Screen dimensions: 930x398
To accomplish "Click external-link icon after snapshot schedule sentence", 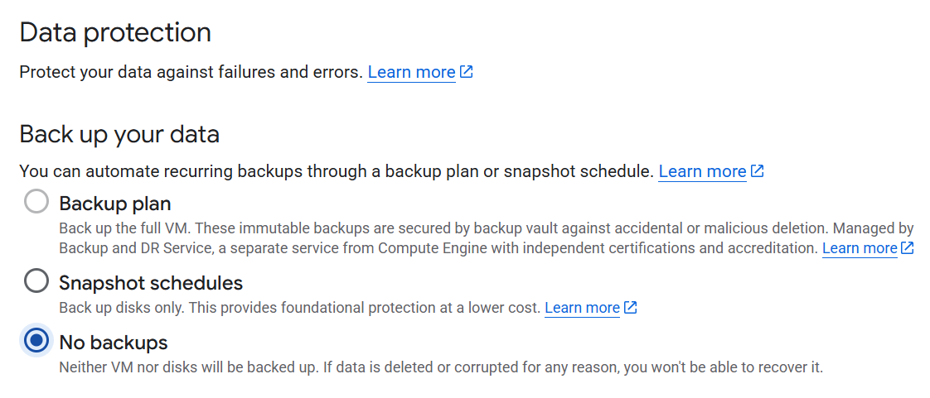I will tap(757, 171).
